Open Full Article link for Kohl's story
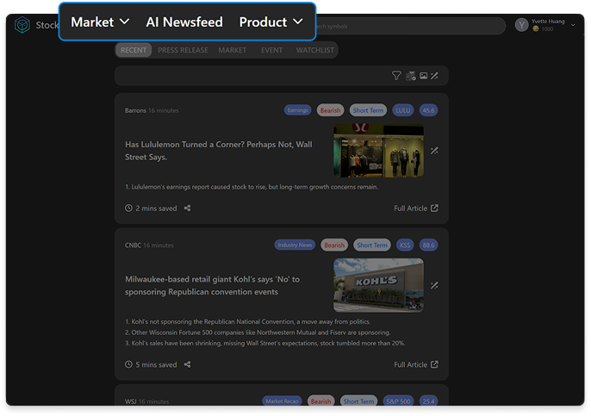Screen dimensions: 591x416 click(416, 364)
